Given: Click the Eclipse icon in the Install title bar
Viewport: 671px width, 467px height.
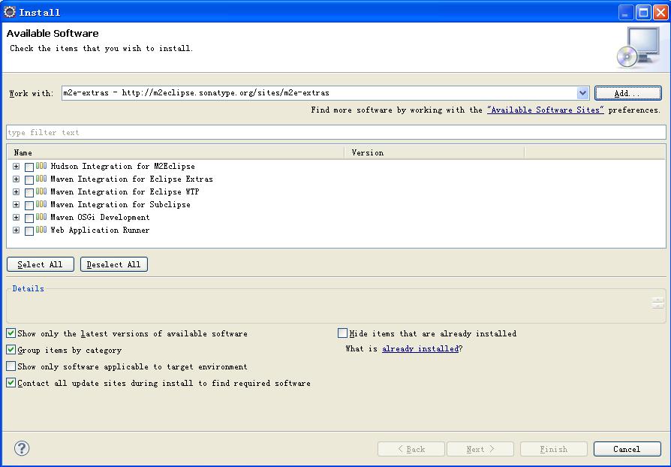Looking at the screenshot, I should pos(10,12).
